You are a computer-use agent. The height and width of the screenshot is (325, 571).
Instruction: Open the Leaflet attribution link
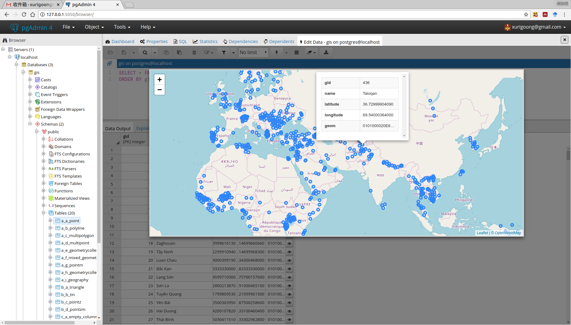click(482, 233)
